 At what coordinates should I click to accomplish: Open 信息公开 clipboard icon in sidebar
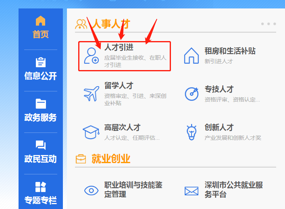pos(41,62)
